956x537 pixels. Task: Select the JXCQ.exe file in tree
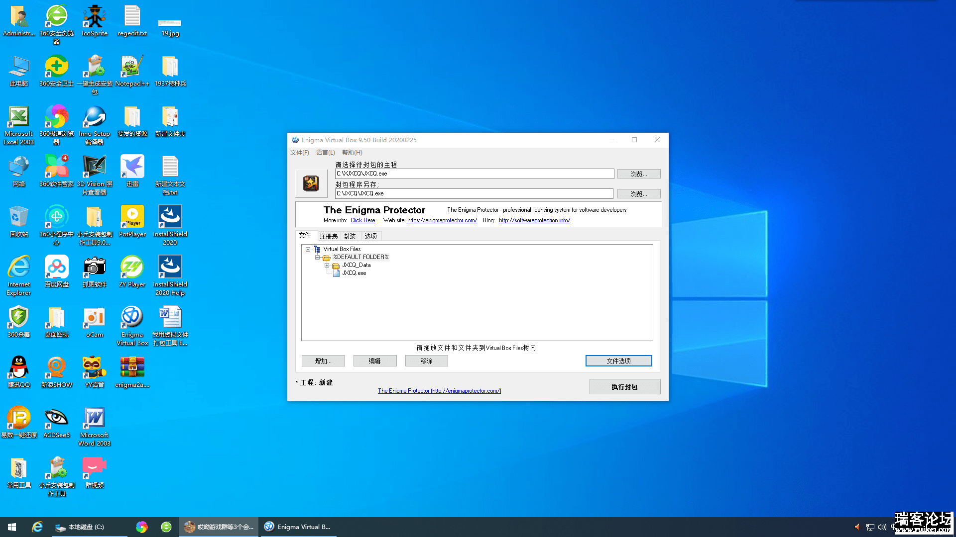[354, 273]
